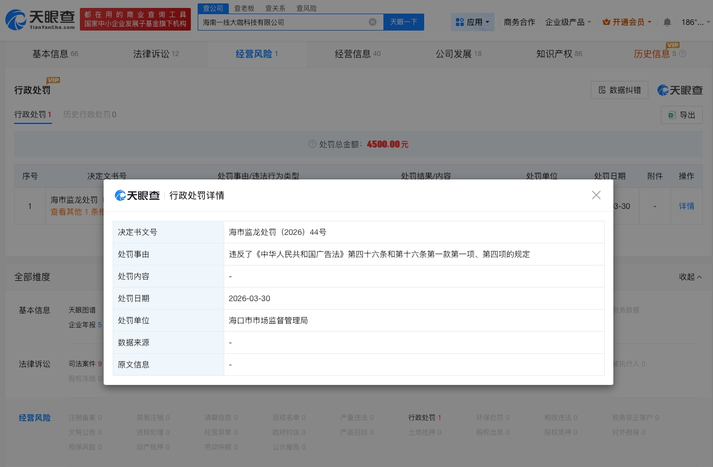Image resolution: width=713 pixels, height=467 pixels.
Task: Click the 环保处罚 dimension item
Action: 493,418
